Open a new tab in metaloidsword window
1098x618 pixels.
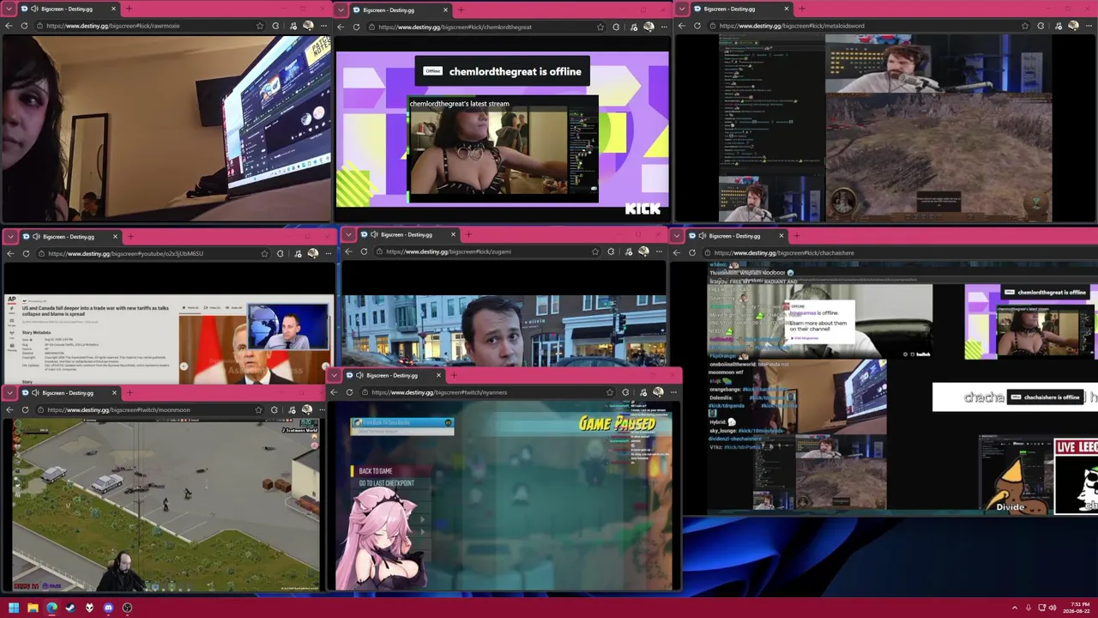click(x=801, y=9)
